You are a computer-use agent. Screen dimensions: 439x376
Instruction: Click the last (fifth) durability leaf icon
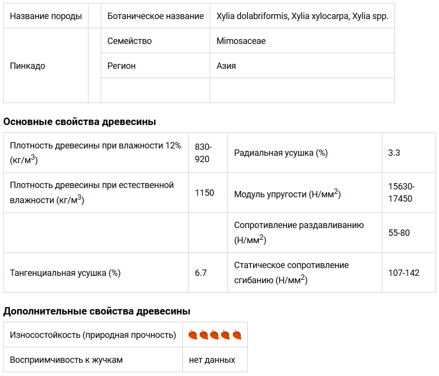pos(237,335)
